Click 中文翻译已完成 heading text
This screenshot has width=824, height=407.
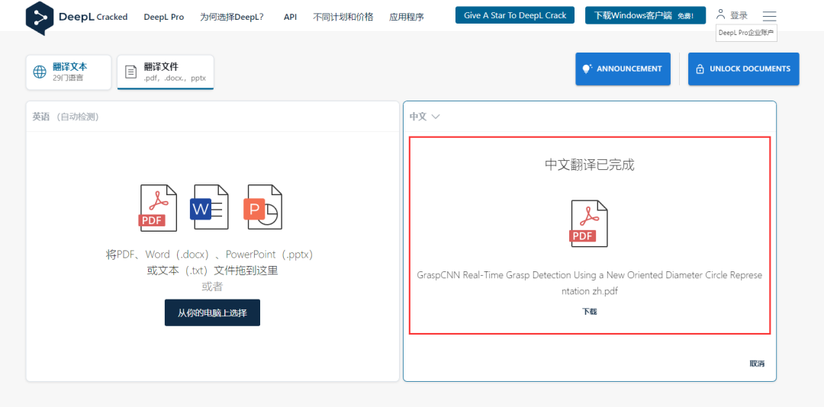[x=590, y=165]
